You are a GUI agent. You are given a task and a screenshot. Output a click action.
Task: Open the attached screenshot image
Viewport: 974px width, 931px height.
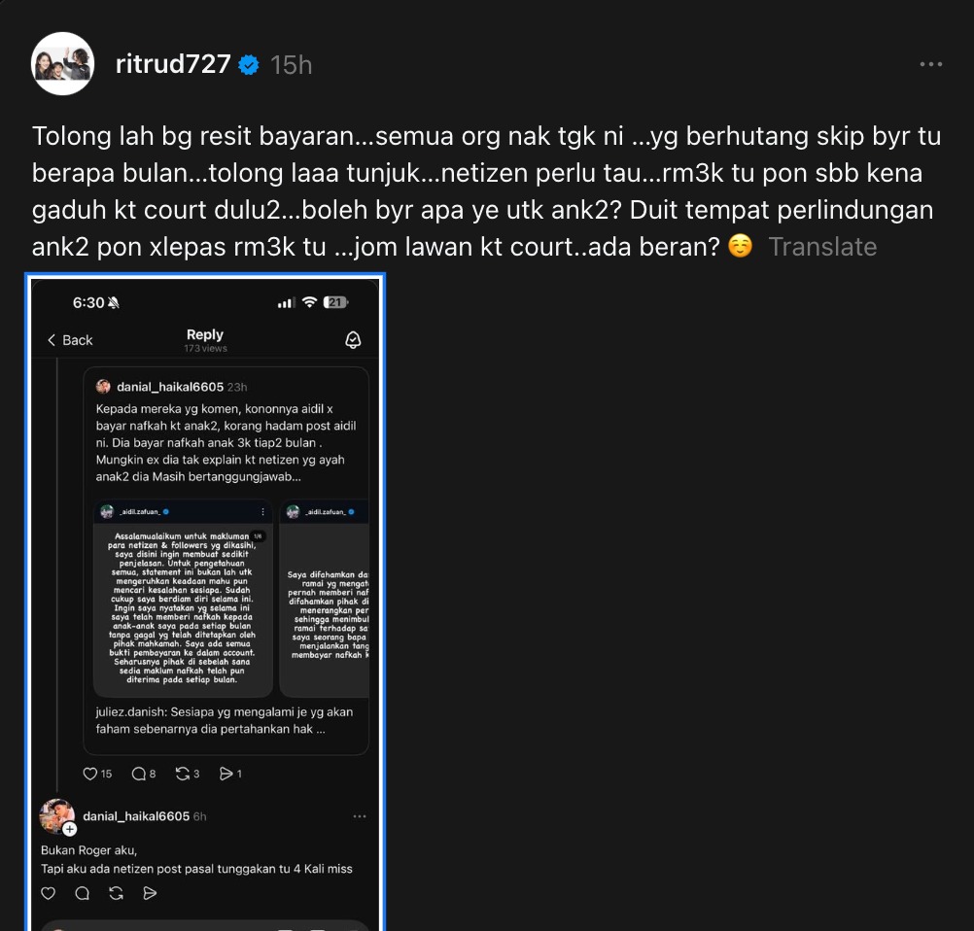pos(205,602)
